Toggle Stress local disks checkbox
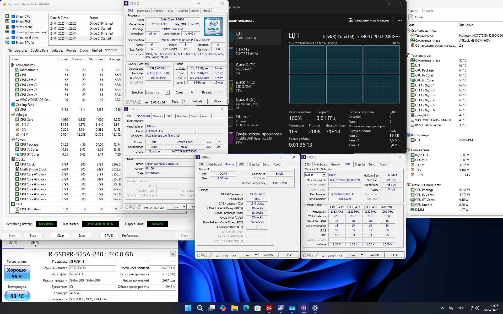 (x=13, y=37)
